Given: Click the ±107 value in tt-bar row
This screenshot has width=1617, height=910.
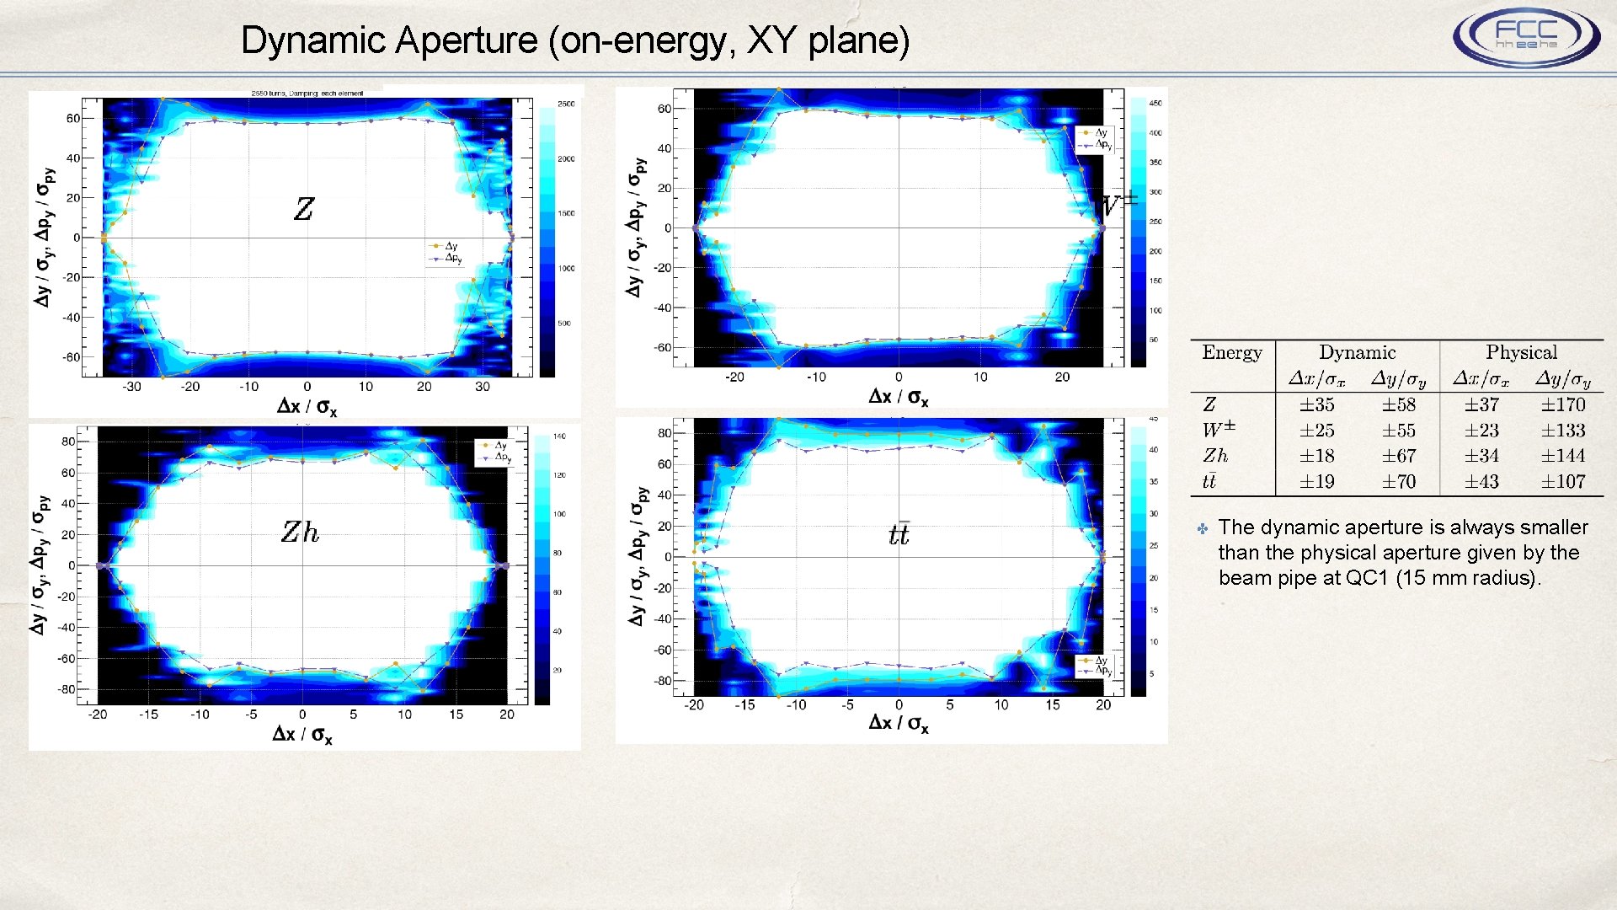Looking at the screenshot, I should [x=1563, y=481].
